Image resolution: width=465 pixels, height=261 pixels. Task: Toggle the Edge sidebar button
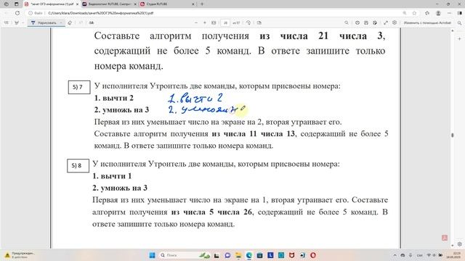click(x=459, y=13)
